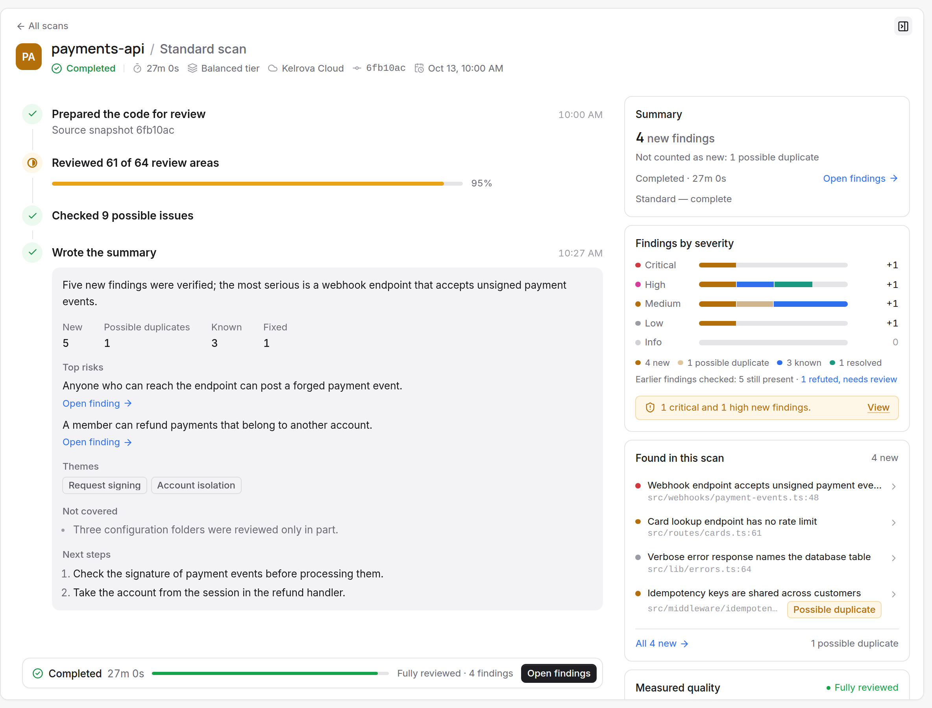Click the PA project avatar
Screen dimensions: 932x708
tap(29, 57)
